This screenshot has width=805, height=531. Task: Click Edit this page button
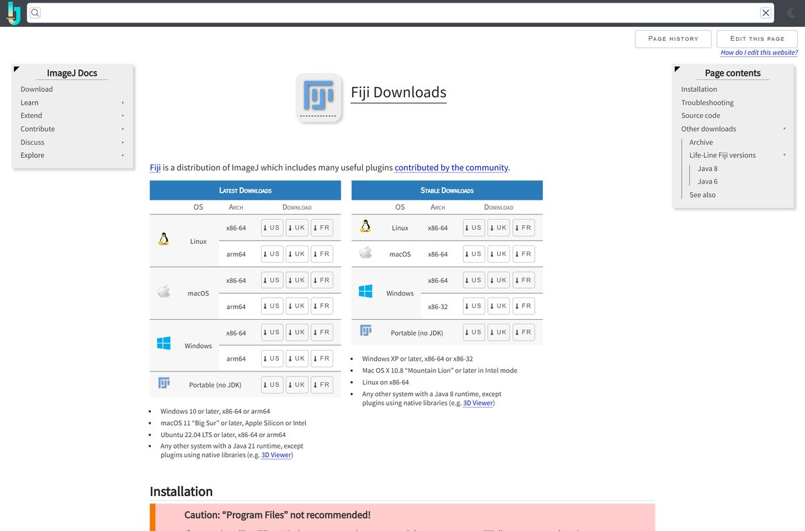757,39
